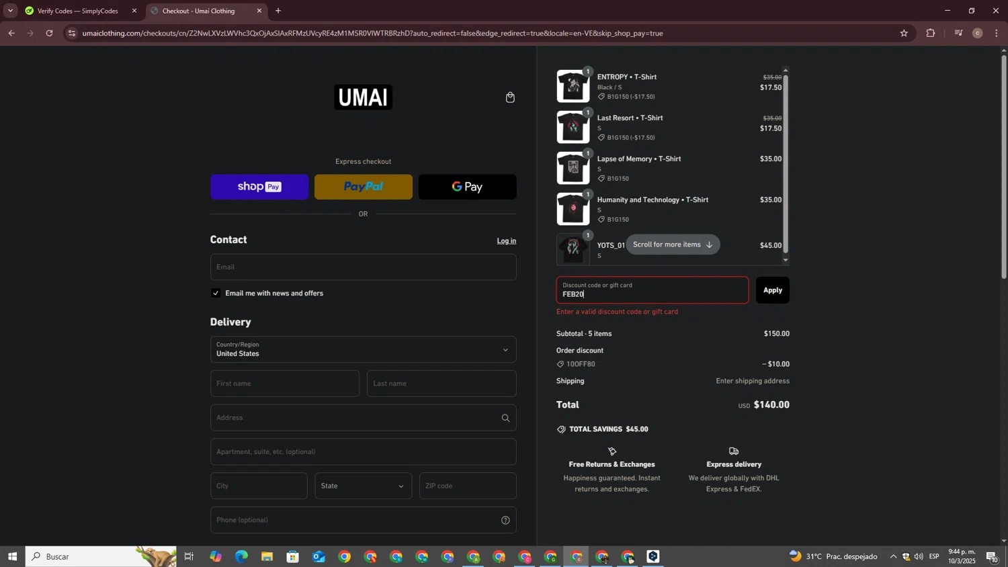The image size is (1008, 567).
Task: Close the Checkout Umai Clothing tab
Action: pyautogui.click(x=259, y=11)
